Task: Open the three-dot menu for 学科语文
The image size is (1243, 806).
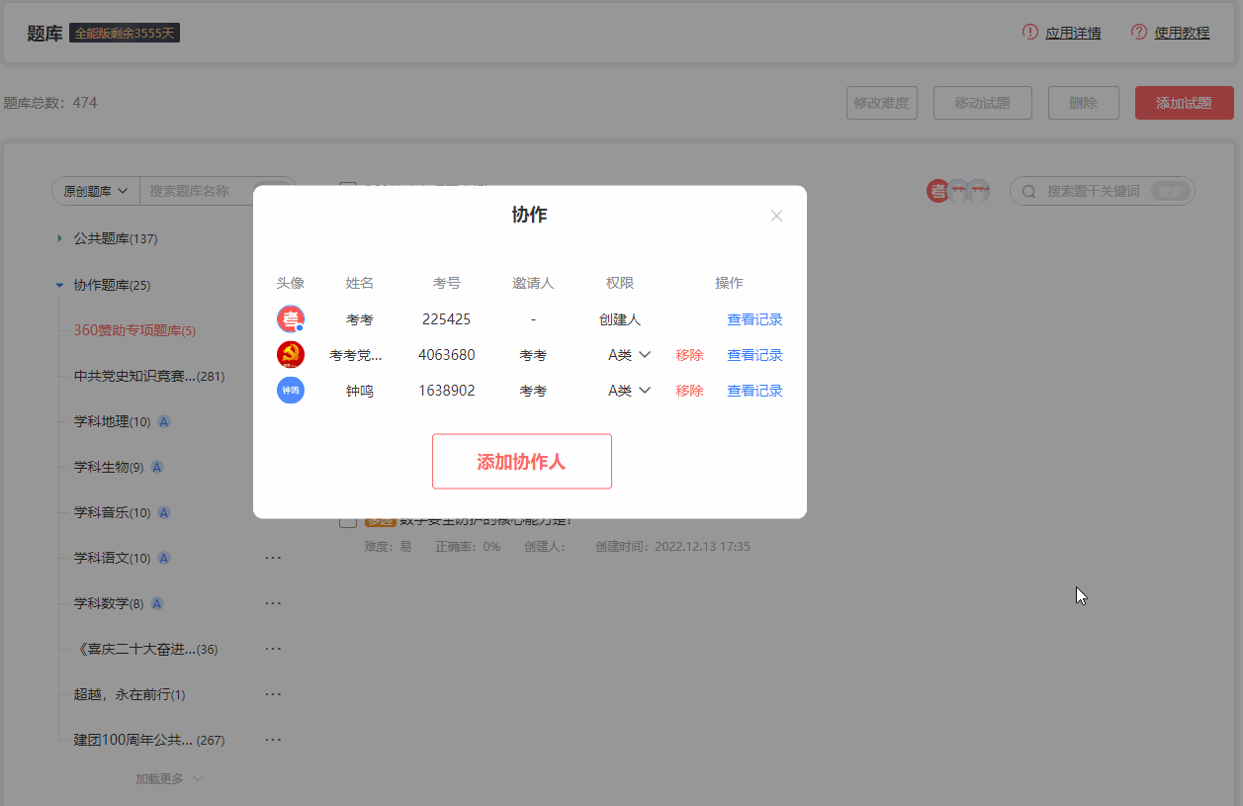Action: (273, 558)
